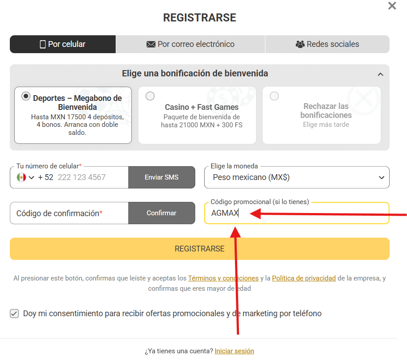Collapse the welcome bonus section chevron
The height and width of the screenshot is (364, 407).
click(x=381, y=75)
